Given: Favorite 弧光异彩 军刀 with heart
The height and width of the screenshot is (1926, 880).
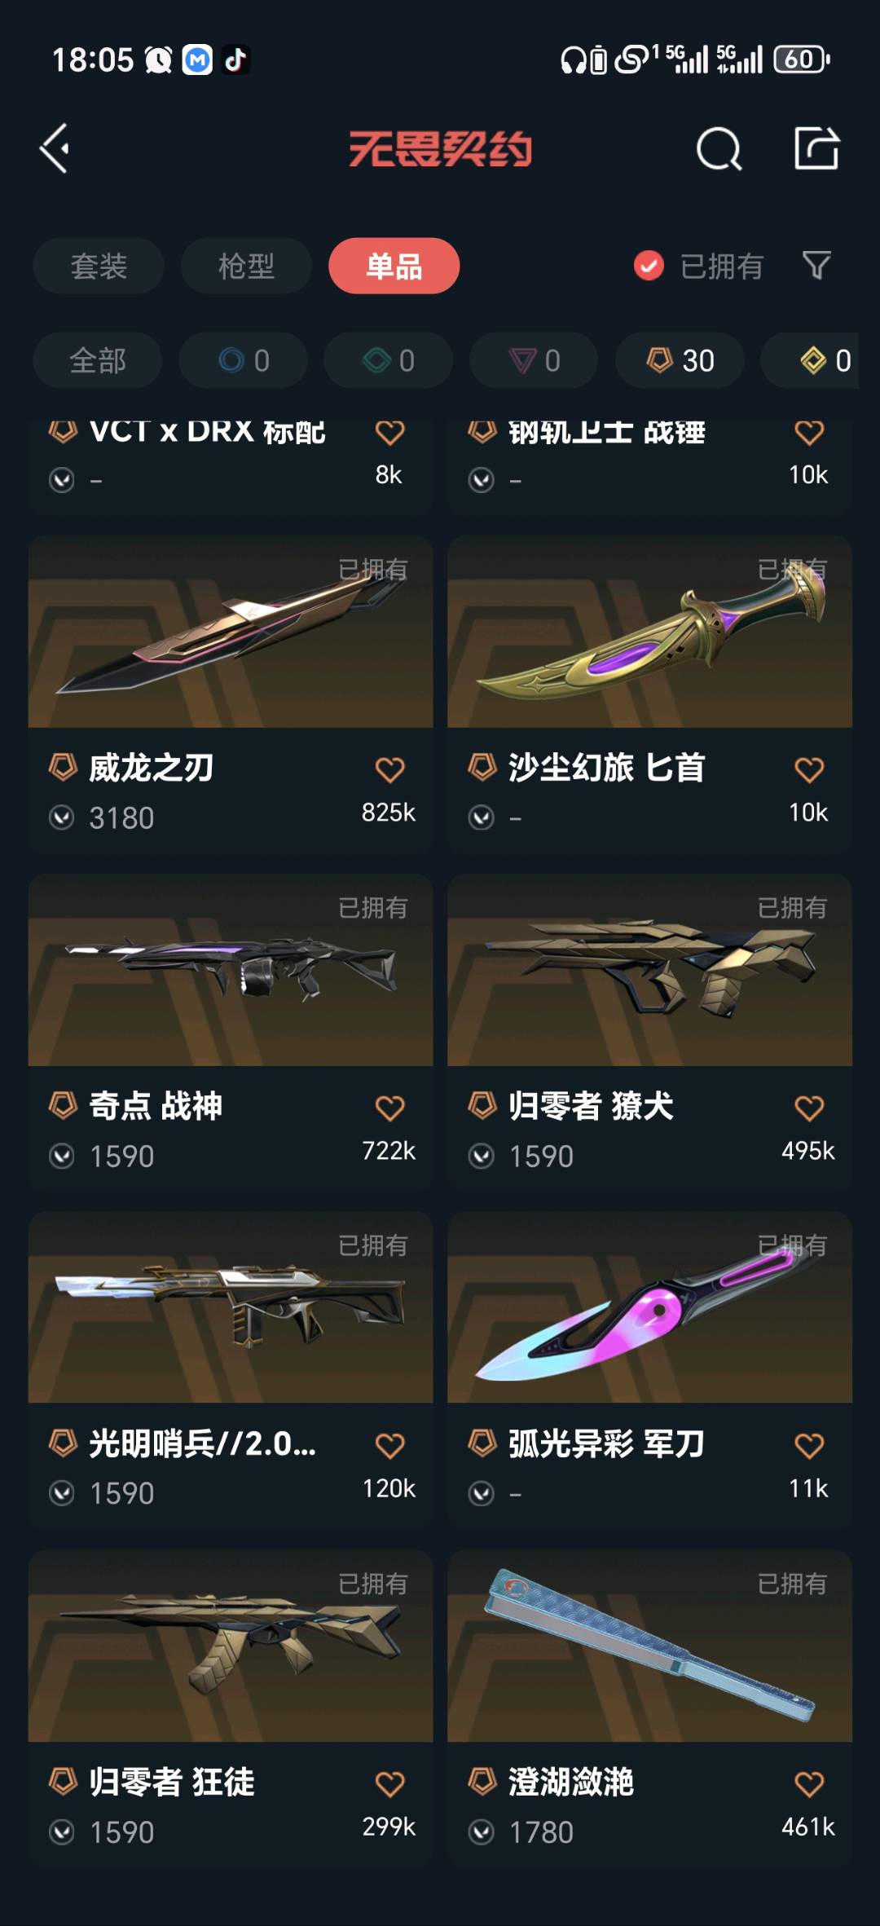Looking at the screenshot, I should tap(809, 1445).
